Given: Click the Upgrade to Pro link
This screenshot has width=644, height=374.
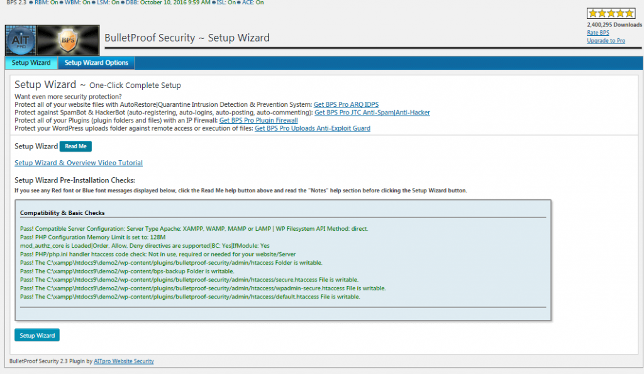Looking at the screenshot, I should [606, 41].
